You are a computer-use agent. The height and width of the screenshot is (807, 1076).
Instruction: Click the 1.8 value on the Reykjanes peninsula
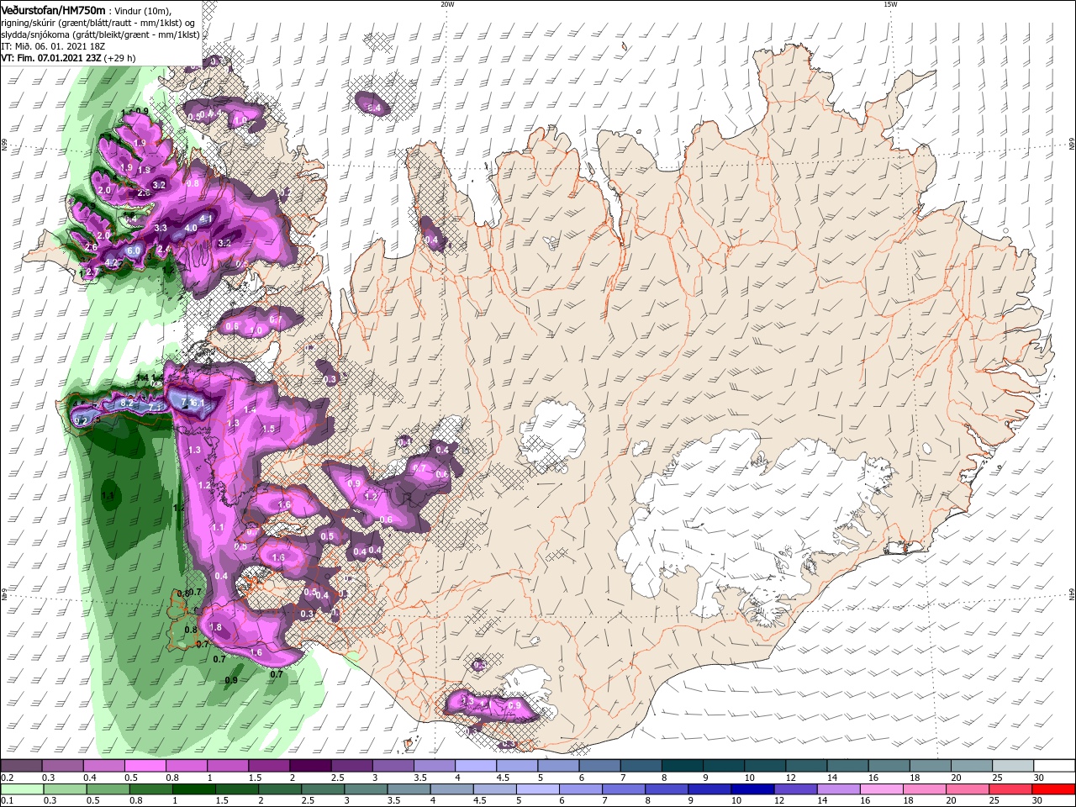[x=215, y=627]
